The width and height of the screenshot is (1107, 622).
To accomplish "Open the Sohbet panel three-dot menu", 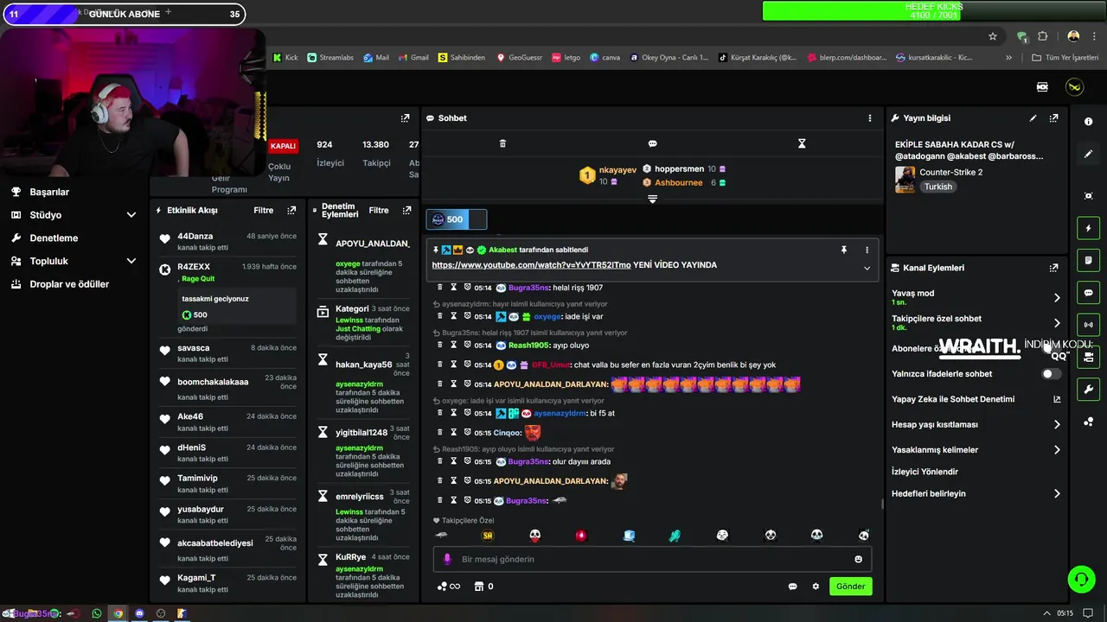I will (870, 118).
